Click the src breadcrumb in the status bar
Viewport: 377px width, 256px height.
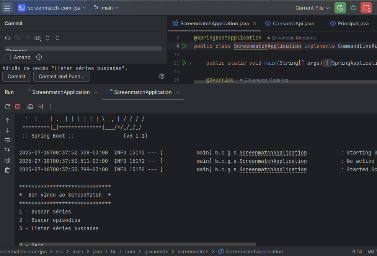tap(59, 252)
